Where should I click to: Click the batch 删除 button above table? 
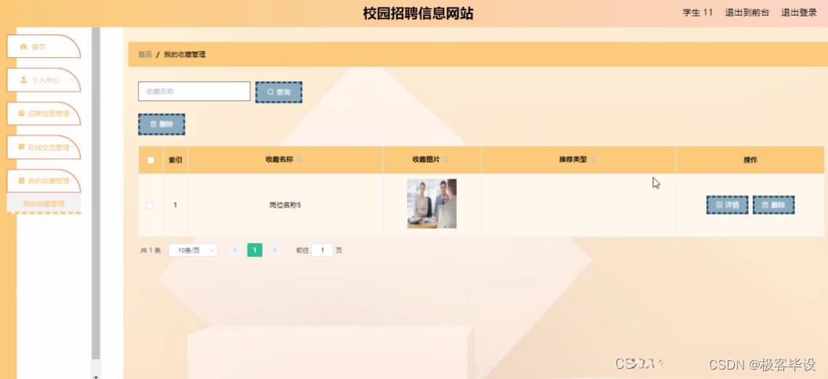pyautogui.click(x=161, y=124)
